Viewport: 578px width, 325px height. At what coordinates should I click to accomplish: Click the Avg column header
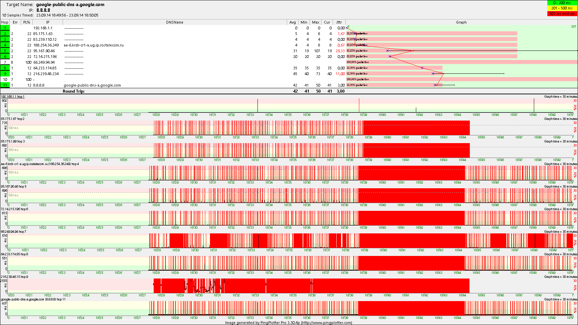292,22
